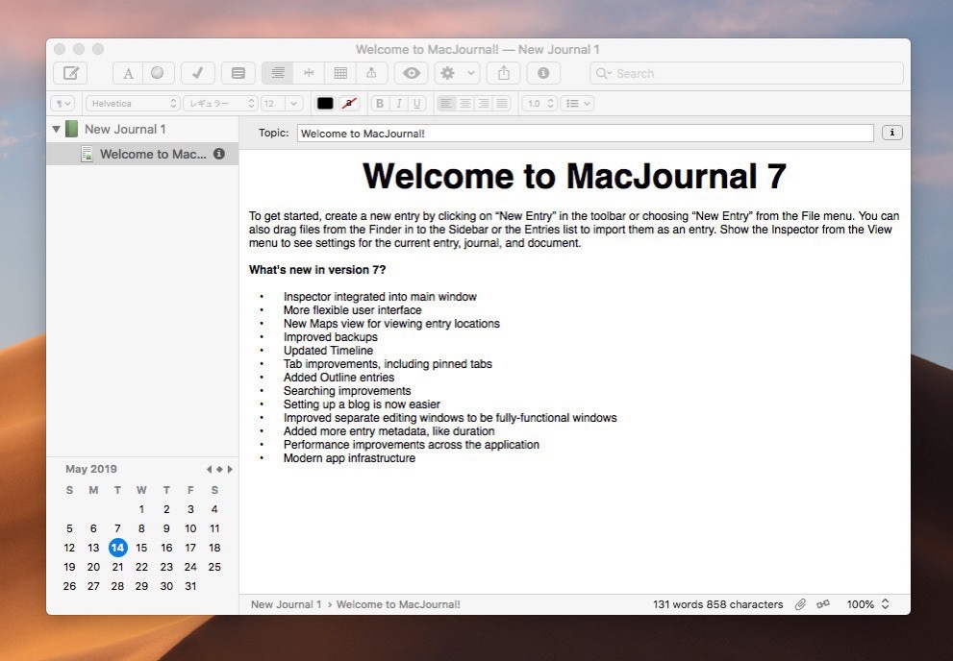Toggle the eye focus mode button
This screenshot has height=661, width=953.
412,73
